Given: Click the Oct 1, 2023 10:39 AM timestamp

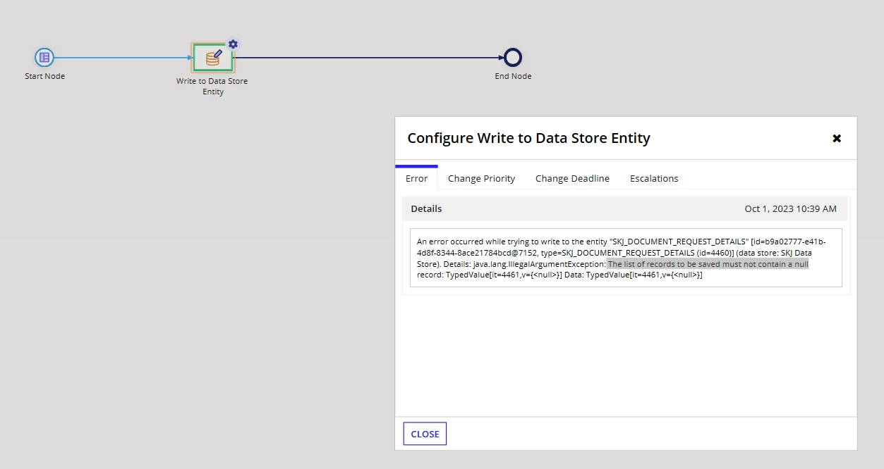Looking at the screenshot, I should coord(790,209).
